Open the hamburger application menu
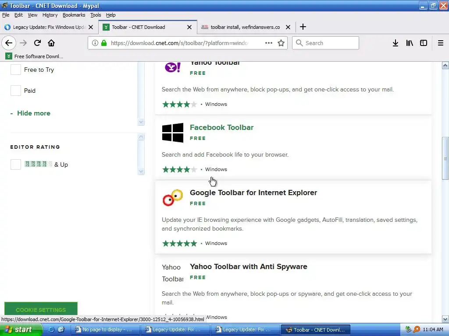 pos(441,43)
